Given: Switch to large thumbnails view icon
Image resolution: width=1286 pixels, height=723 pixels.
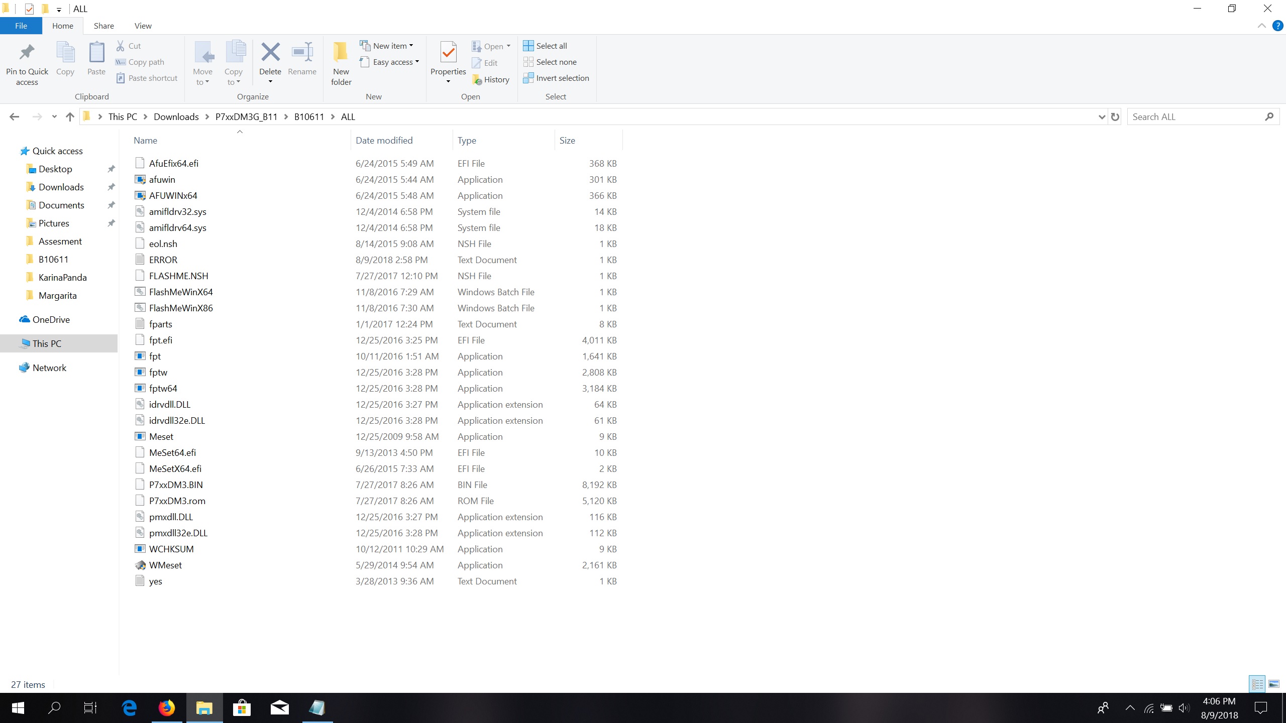Looking at the screenshot, I should (1273, 684).
